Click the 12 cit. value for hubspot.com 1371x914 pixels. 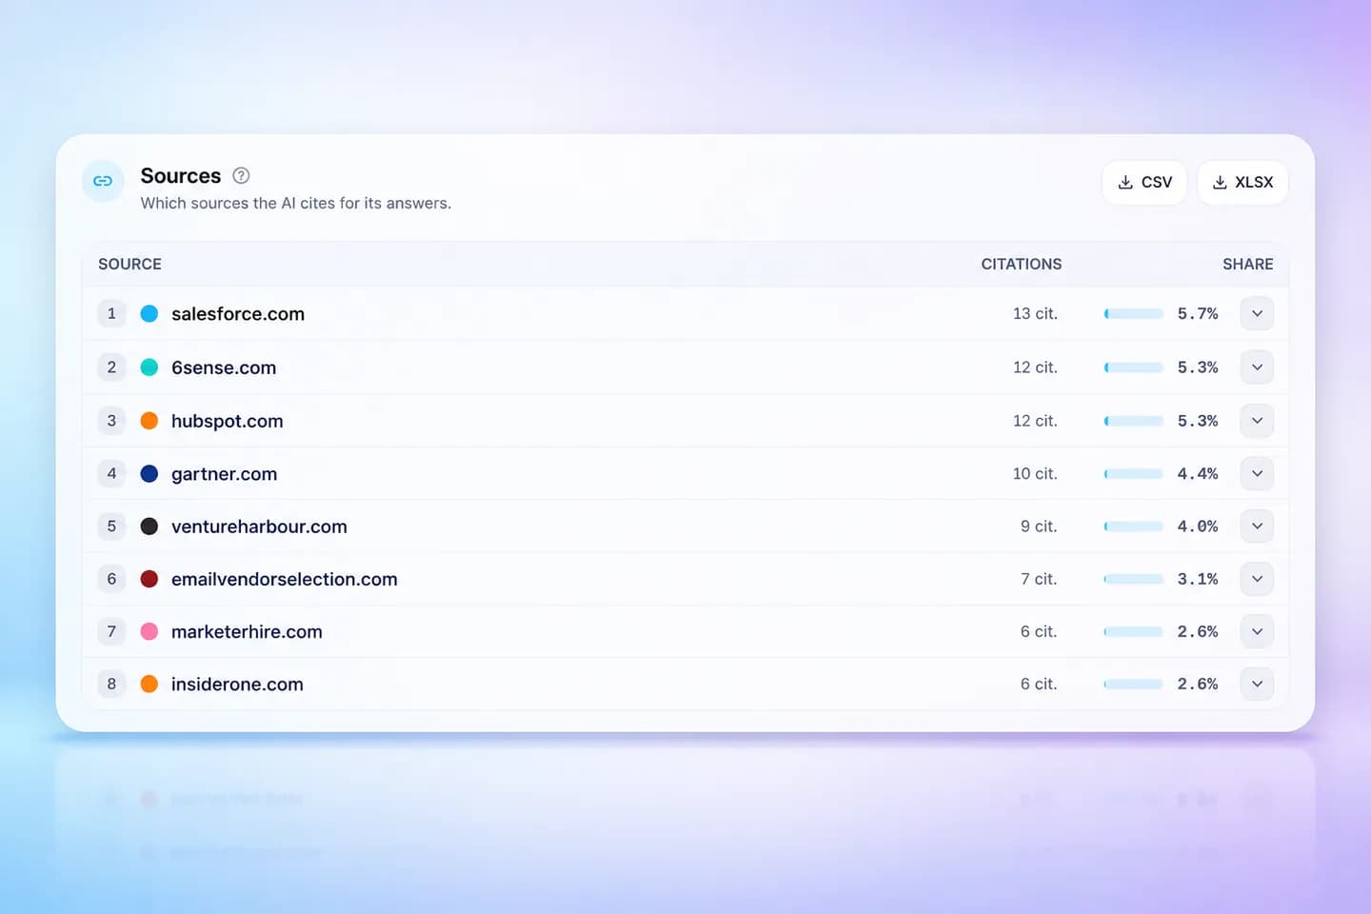point(1035,421)
